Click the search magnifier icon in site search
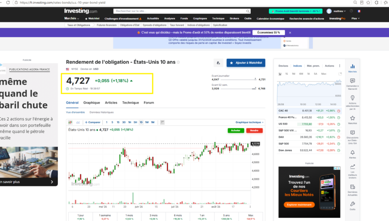Image resolution: width=389 pixels, height=221 pixels. click(x=248, y=11)
